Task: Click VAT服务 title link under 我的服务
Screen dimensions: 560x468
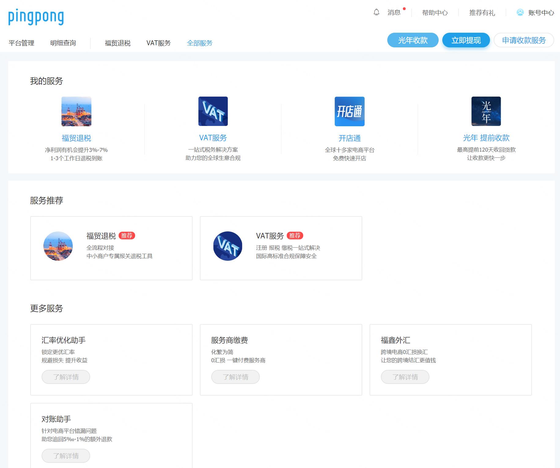Action: [x=213, y=138]
